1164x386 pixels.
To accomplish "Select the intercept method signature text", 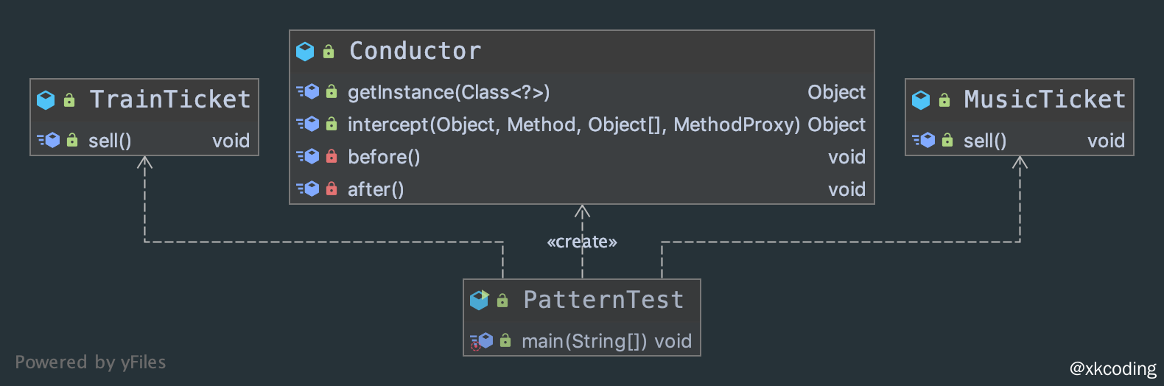I will point(573,124).
